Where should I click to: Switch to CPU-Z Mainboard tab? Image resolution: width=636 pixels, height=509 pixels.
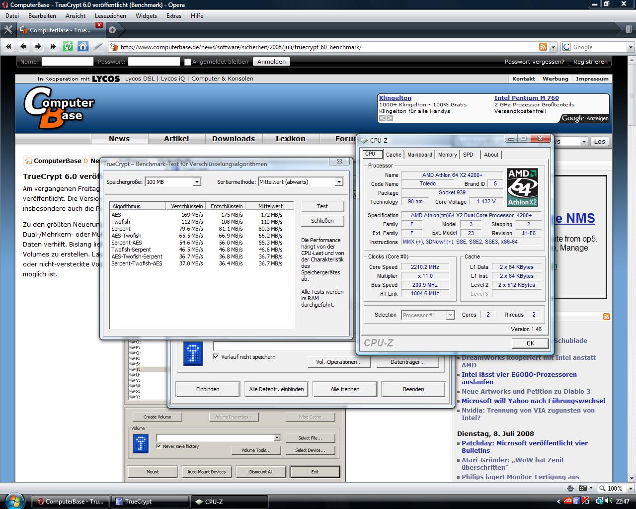coord(420,155)
